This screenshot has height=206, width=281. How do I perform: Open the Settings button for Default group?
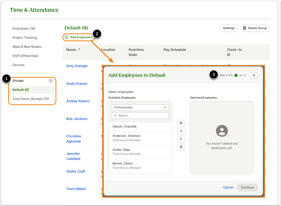(x=229, y=28)
